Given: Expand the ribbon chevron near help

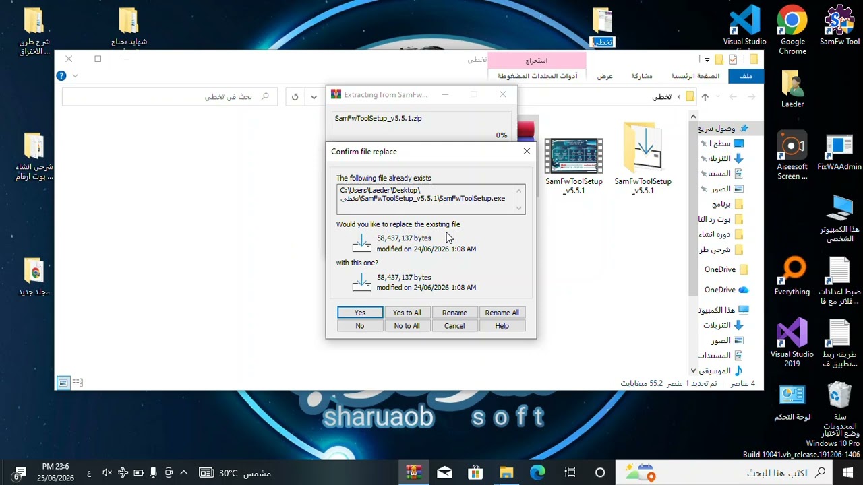Looking at the screenshot, I should 75,76.
